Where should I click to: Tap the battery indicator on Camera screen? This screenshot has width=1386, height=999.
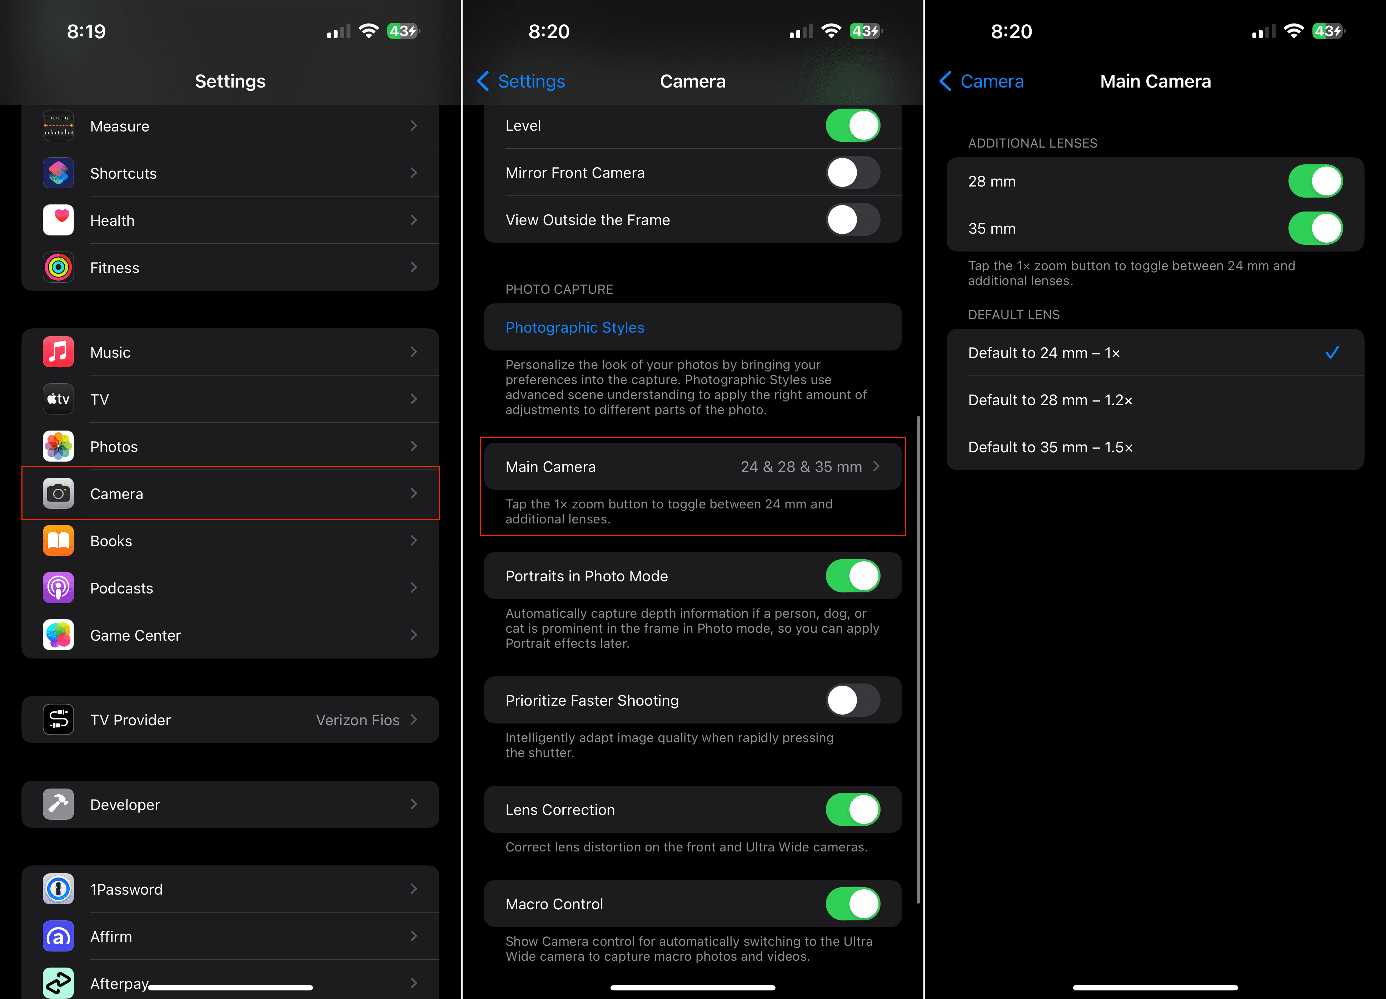(x=866, y=31)
